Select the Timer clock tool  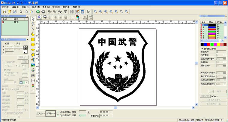point(33,81)
